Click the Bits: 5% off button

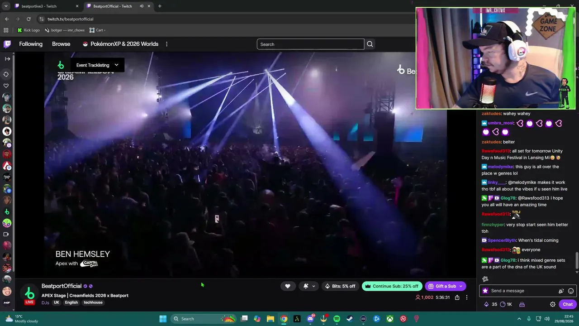[340, 286]
